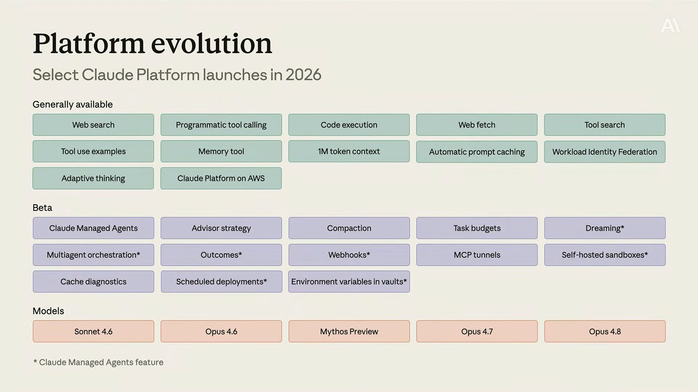
Task: Select the Cache diagnostics box
Action: pos(93,282)
